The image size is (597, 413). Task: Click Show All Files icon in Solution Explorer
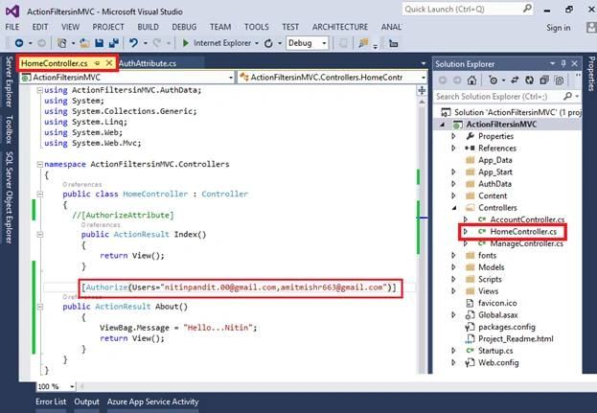[559, 80]
